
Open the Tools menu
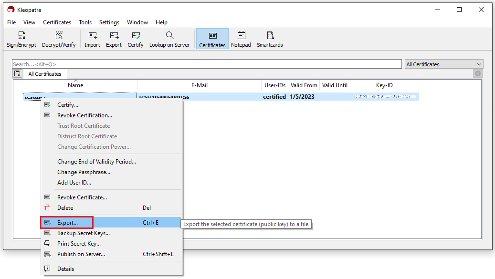click(85, 22)
